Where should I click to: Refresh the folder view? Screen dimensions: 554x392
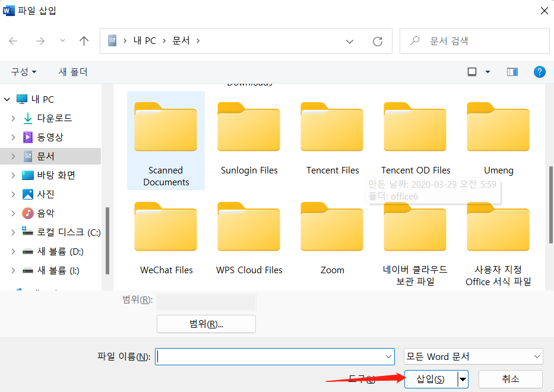coord(378,41)
